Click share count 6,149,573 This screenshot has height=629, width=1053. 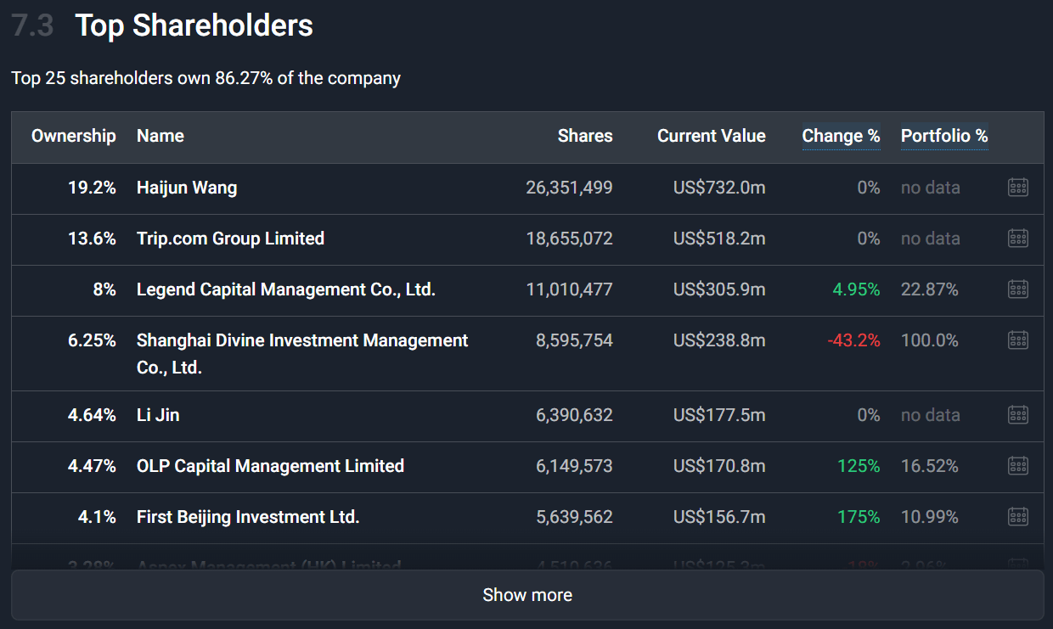coord(574,466)
